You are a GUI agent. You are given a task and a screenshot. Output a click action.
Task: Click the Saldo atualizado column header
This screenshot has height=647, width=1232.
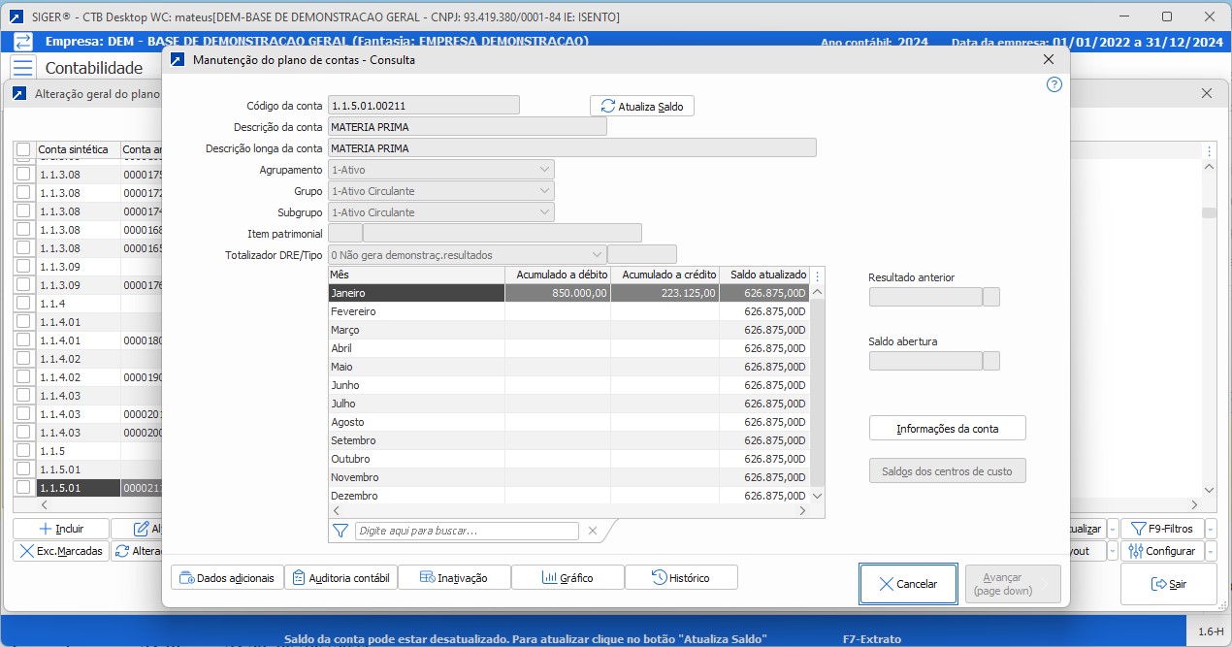[x=762, y=275]
